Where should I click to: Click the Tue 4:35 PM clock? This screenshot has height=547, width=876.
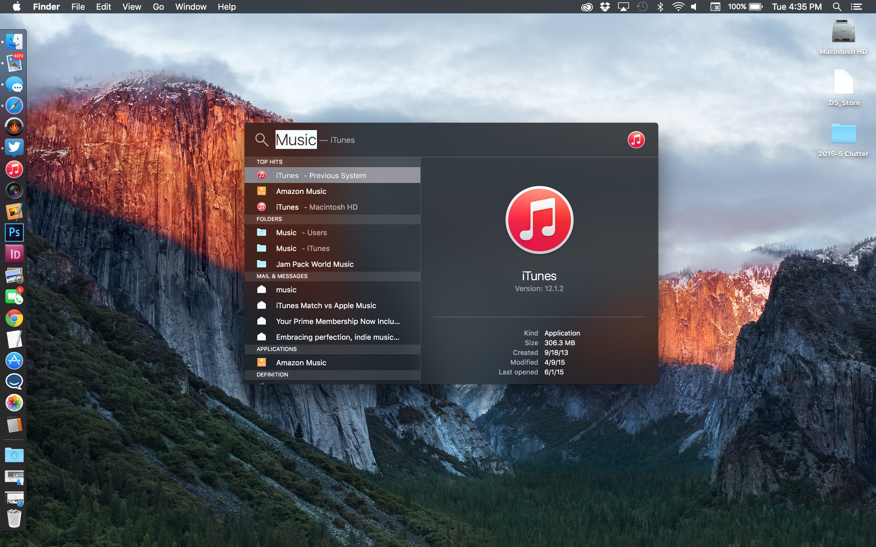pos(797,7)
